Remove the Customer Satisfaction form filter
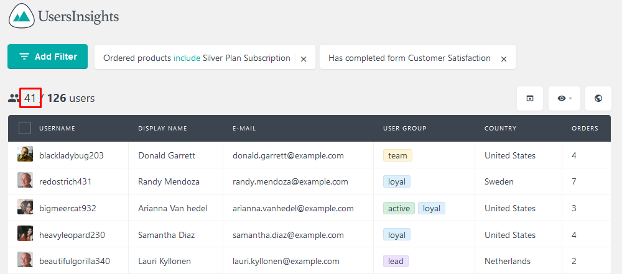This screenshot has width=622, height=274. click(504, 58)
